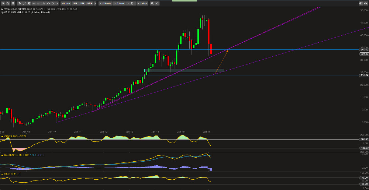Open the 1 Monat interval dropdown

pos(119,3)
